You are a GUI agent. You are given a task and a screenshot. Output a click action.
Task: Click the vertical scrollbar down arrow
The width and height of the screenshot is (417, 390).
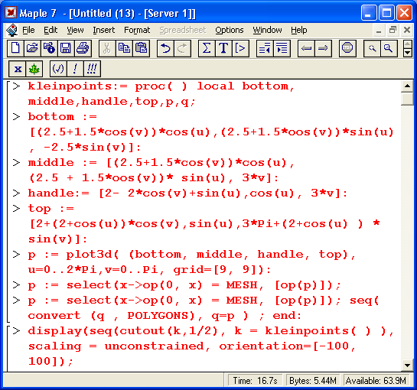pos(407,365)
